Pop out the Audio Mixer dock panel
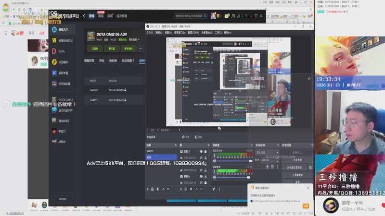The width and height of the screenshot is (385, 216). [x=251, y=145]
